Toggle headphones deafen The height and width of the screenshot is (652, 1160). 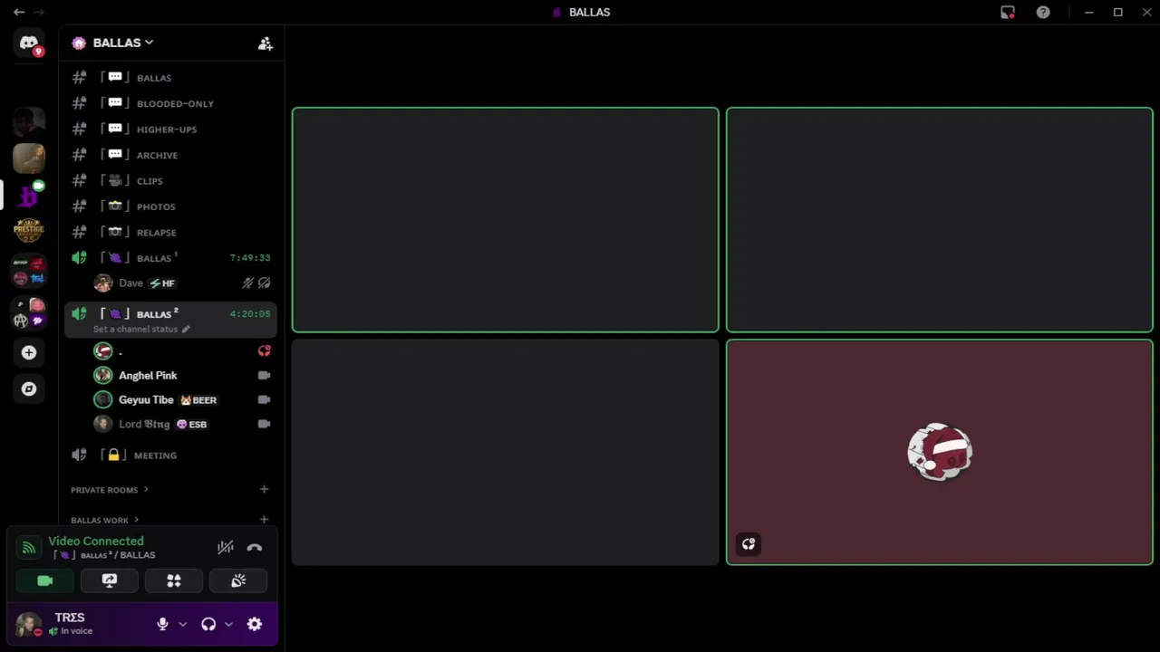(x=208, y=624)
